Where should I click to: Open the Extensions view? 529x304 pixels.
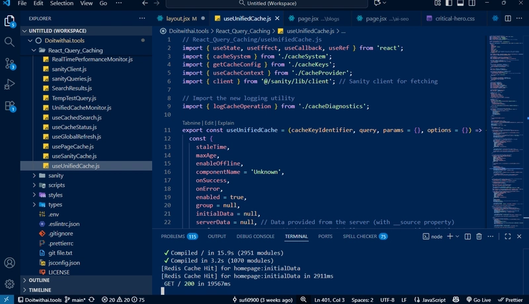pyautogui.click(x=10, y=106)
